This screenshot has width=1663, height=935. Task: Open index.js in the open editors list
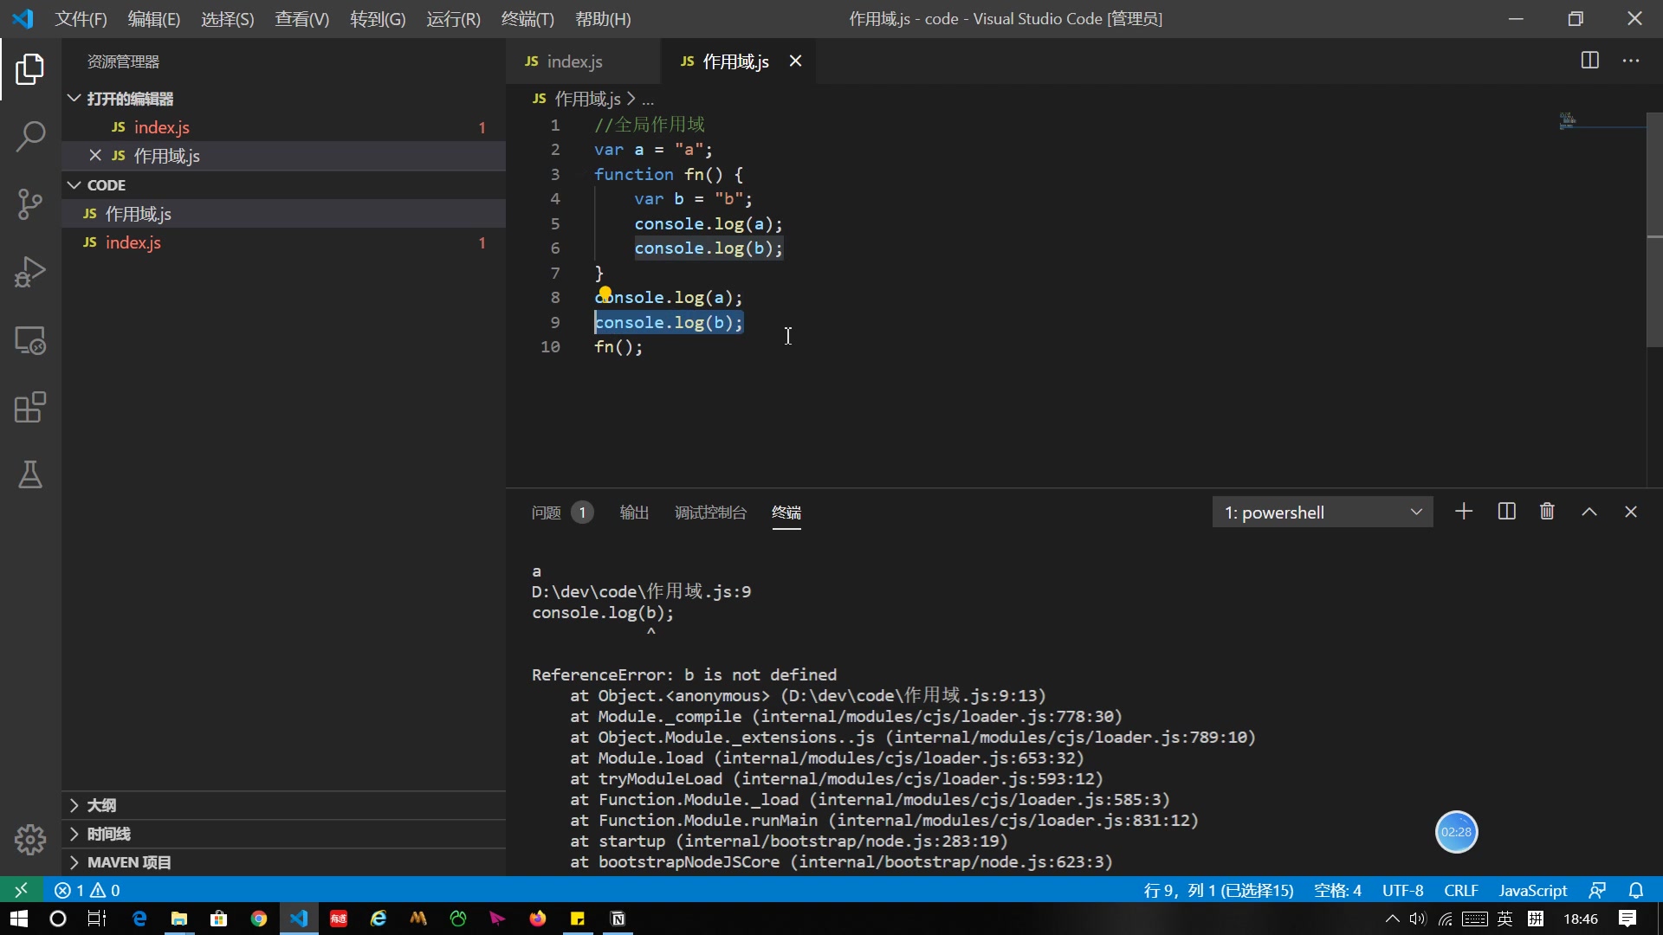click(x=284, y=127)
